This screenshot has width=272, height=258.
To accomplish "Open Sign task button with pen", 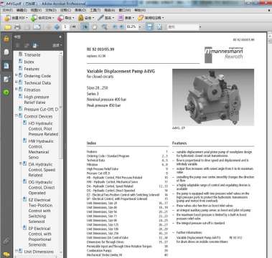I will click(105, 18).
